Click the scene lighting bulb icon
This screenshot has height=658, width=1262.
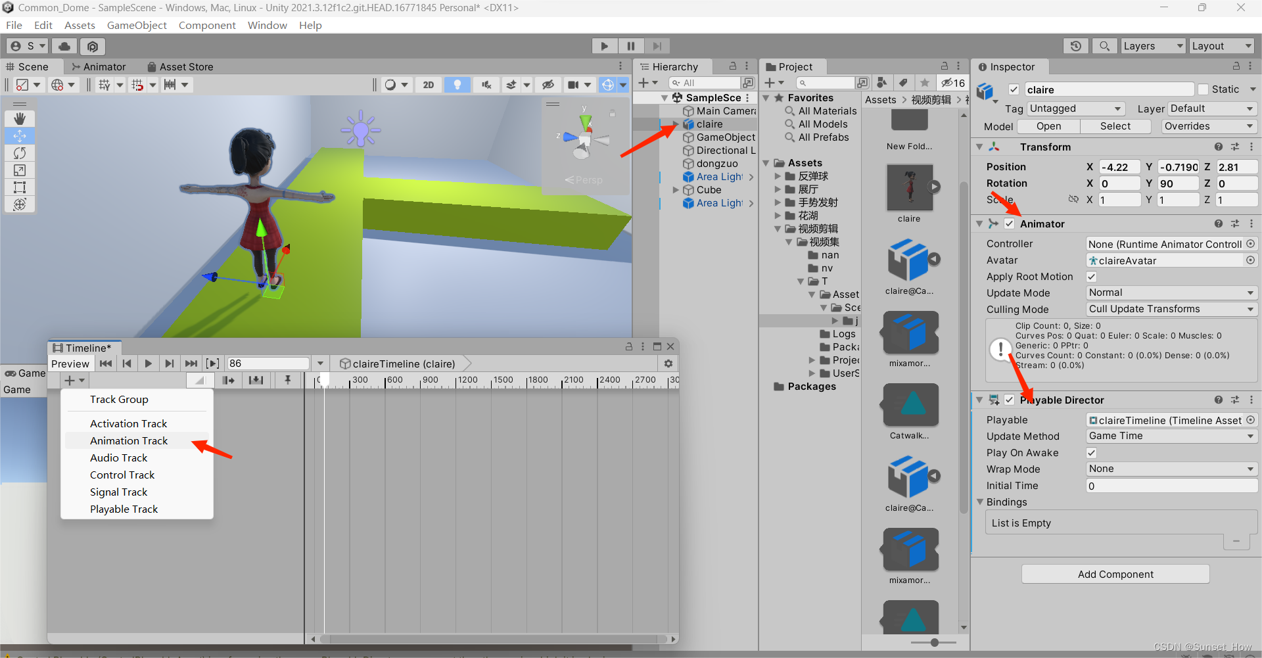pos(457,84)
